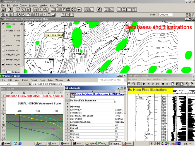Check the first isopac theme checkbox
This screenshot has height=146, width=195.
click(3, 36)
